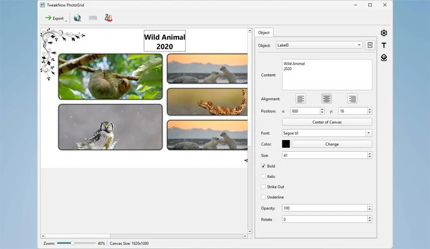Maximize the TweakNow PhotoGrid window
Screen dimensions: 430x249
pos(370,5)
